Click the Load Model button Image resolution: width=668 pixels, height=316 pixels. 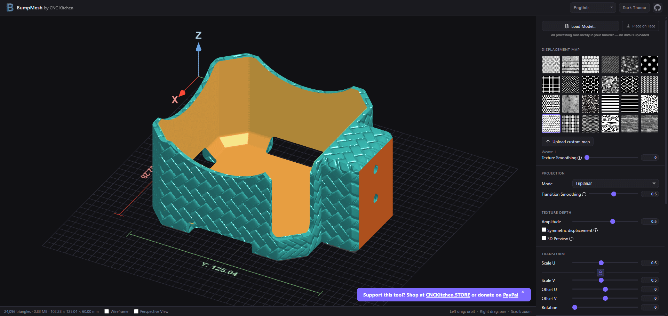(580, 26)
